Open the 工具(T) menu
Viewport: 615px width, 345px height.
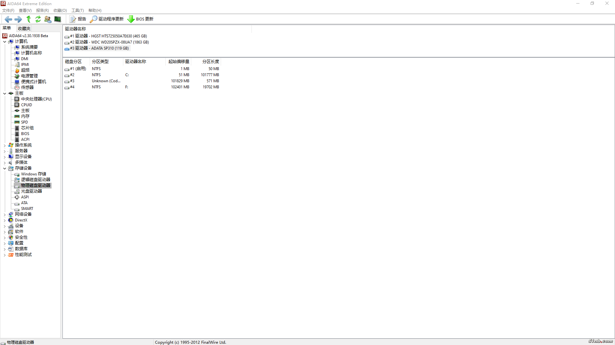(x=77, y=10)
